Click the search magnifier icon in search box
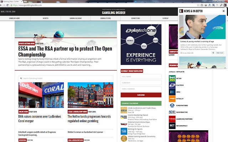 pos(21,78)
